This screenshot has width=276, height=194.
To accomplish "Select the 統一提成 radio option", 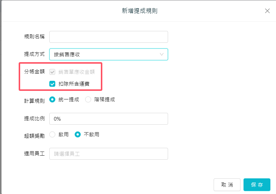I will [x=52, y=99].
